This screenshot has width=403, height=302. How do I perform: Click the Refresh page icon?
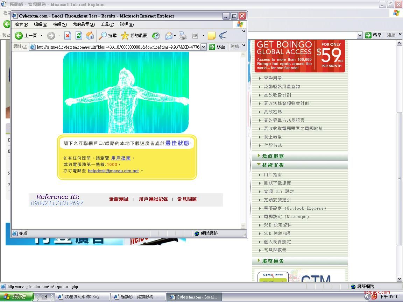(79, 36)
